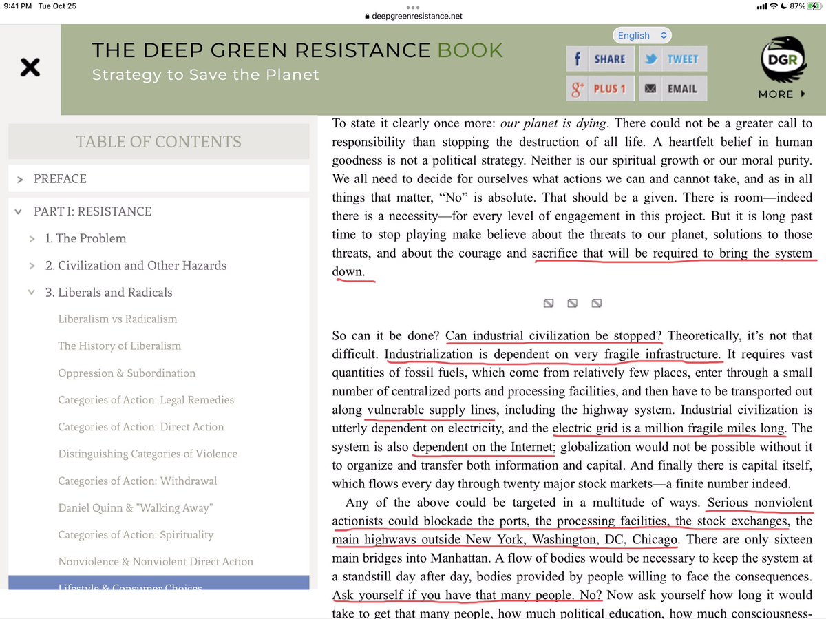Screen dimensions: 826x619
Task: Tap the deepgreenresistance.net address bar
Action: pyautogui.click(x=413, y=16)
